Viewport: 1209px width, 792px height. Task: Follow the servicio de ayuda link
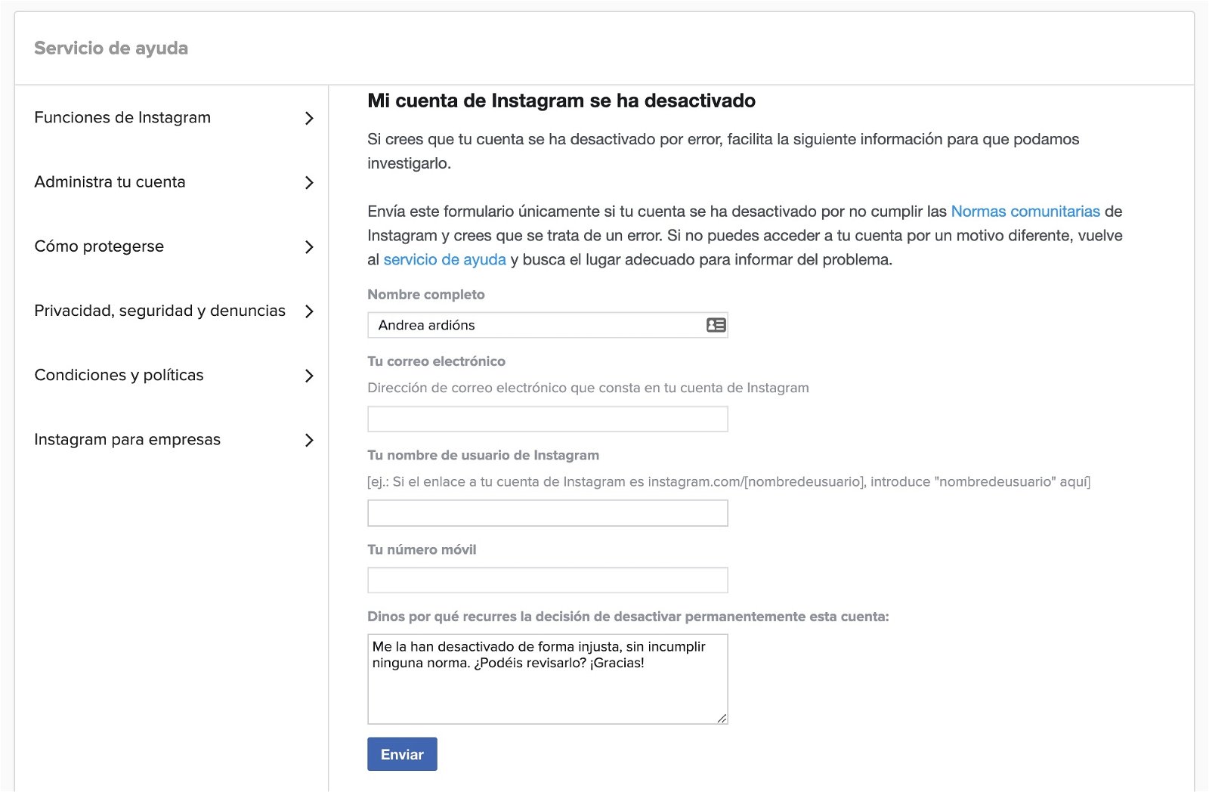(x=444, y=260)
